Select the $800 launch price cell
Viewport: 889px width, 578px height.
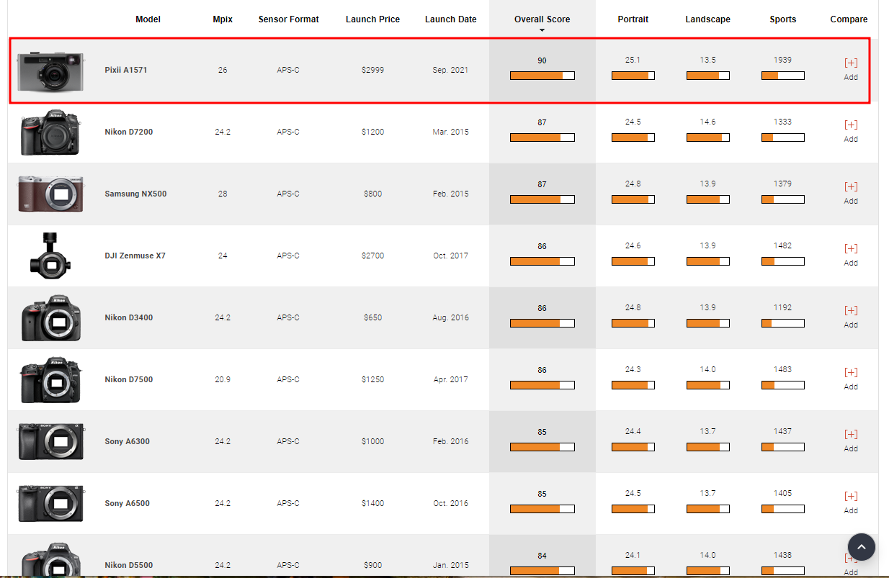click(x=372, y=194)
